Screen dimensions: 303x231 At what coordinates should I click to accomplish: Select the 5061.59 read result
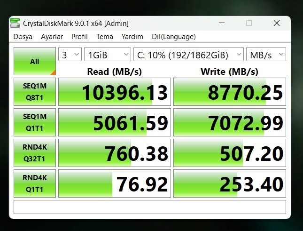point(115,122)
